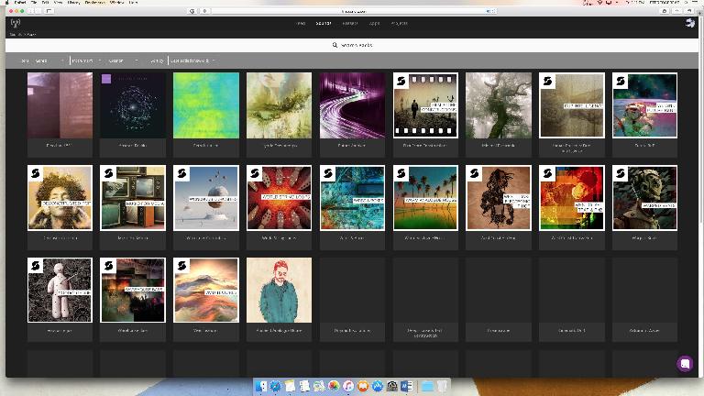Open the pink concrete building pack cover

pyautogui.click(x=60, y=105)
